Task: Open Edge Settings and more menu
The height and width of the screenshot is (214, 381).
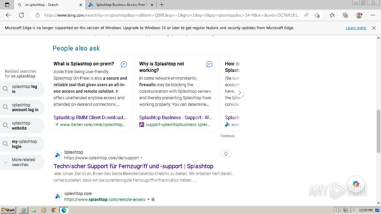Action: click(x=373, y=15)
